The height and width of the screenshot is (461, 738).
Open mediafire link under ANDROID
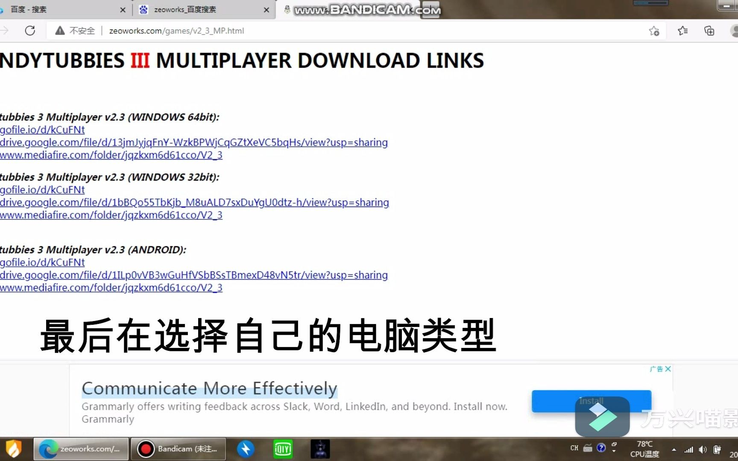tap(111, 288)
